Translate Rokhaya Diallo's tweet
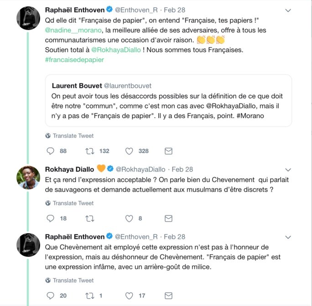The image size is (312, 306). pos(73,203)
